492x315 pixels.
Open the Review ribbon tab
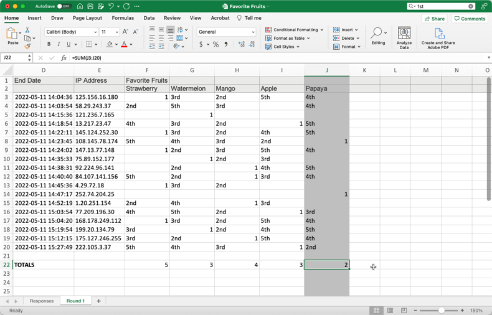click(x=172, y=18)
